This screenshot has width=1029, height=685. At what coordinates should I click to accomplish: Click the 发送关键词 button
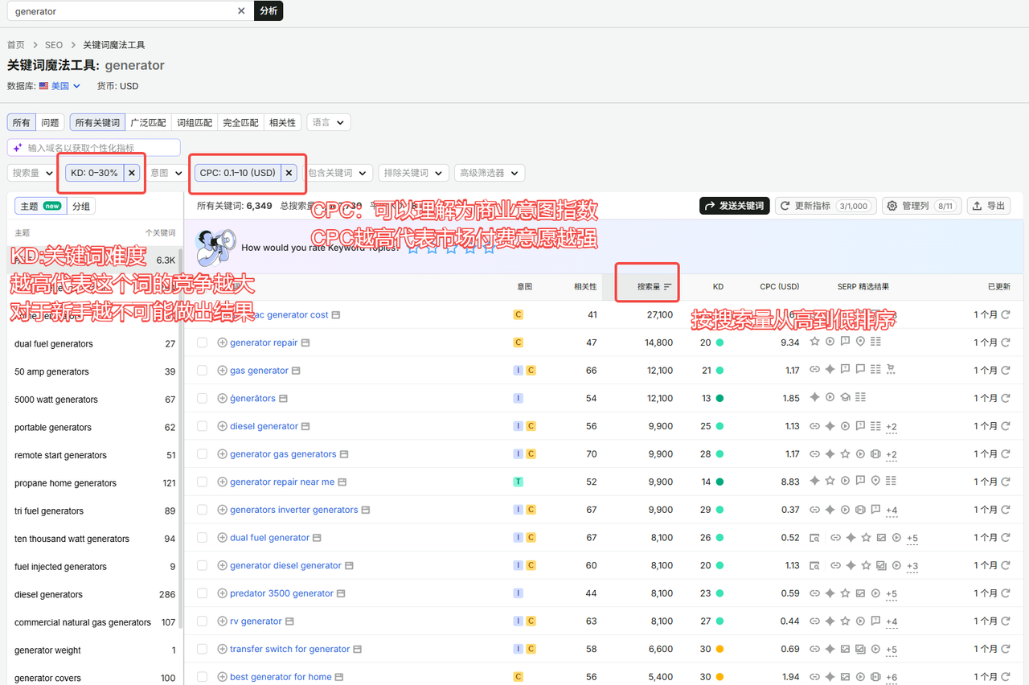click(735, 206)
